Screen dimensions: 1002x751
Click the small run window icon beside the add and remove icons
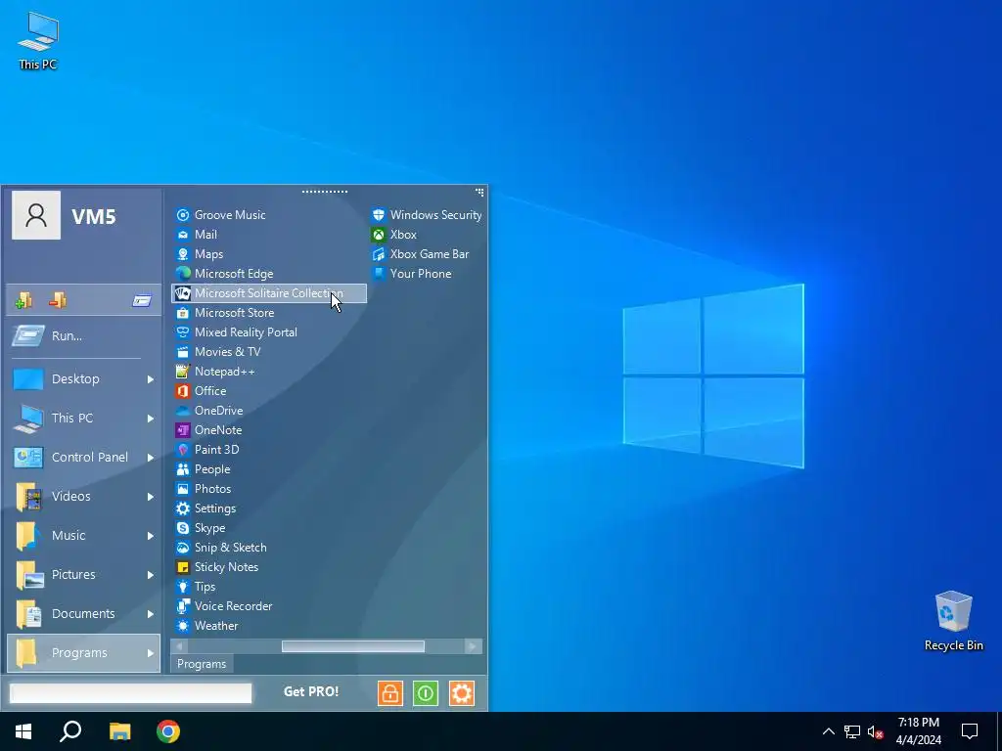(x=142, y=300)
